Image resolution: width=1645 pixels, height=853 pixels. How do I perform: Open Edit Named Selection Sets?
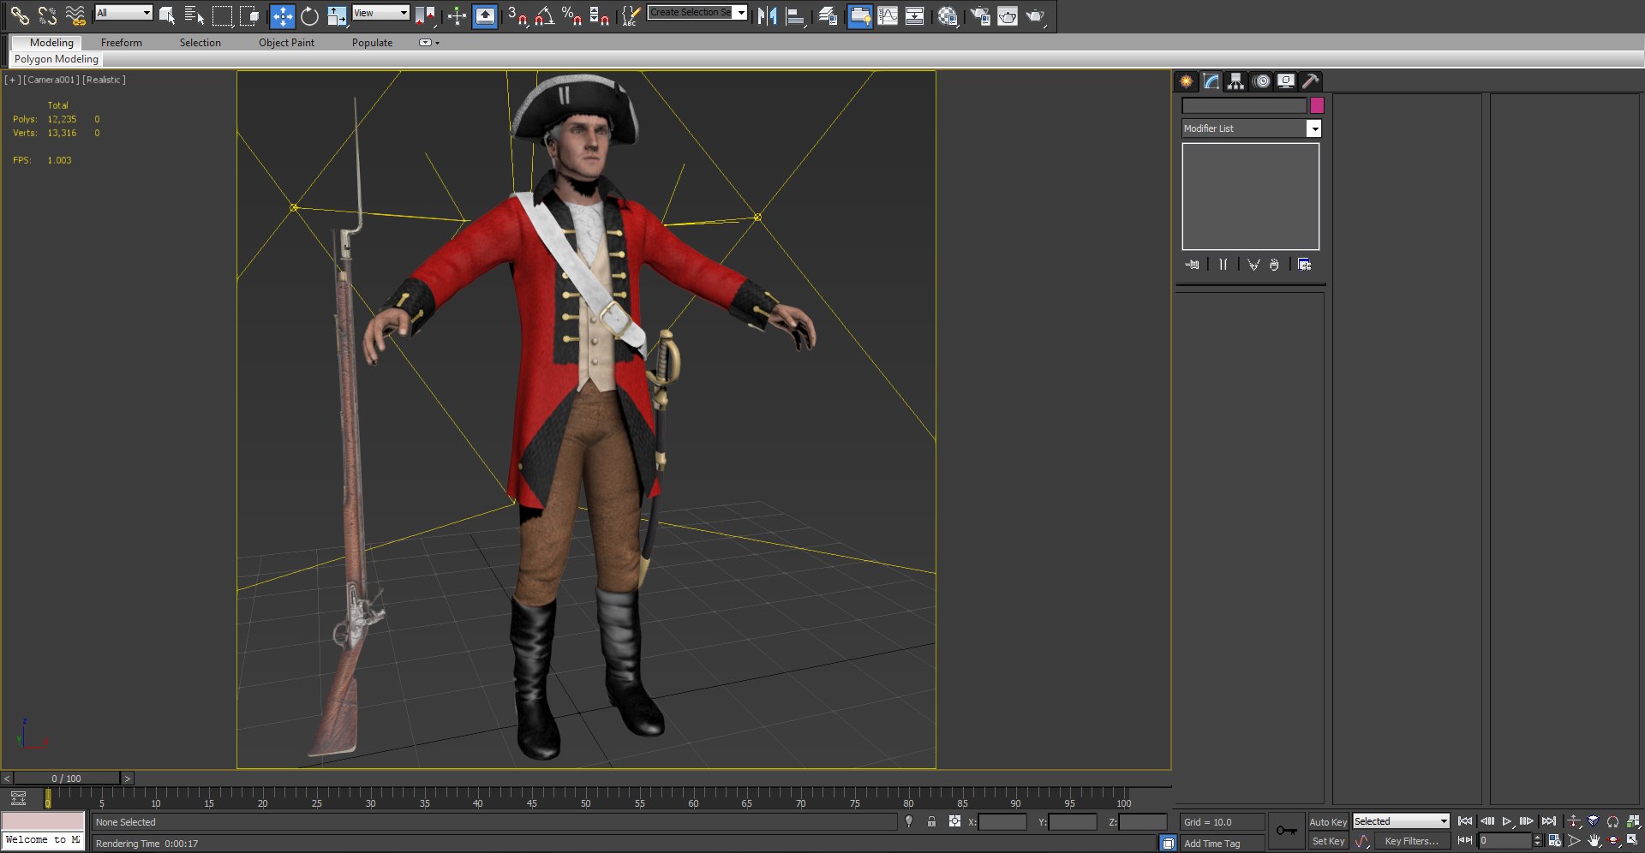tap(631, 15)
